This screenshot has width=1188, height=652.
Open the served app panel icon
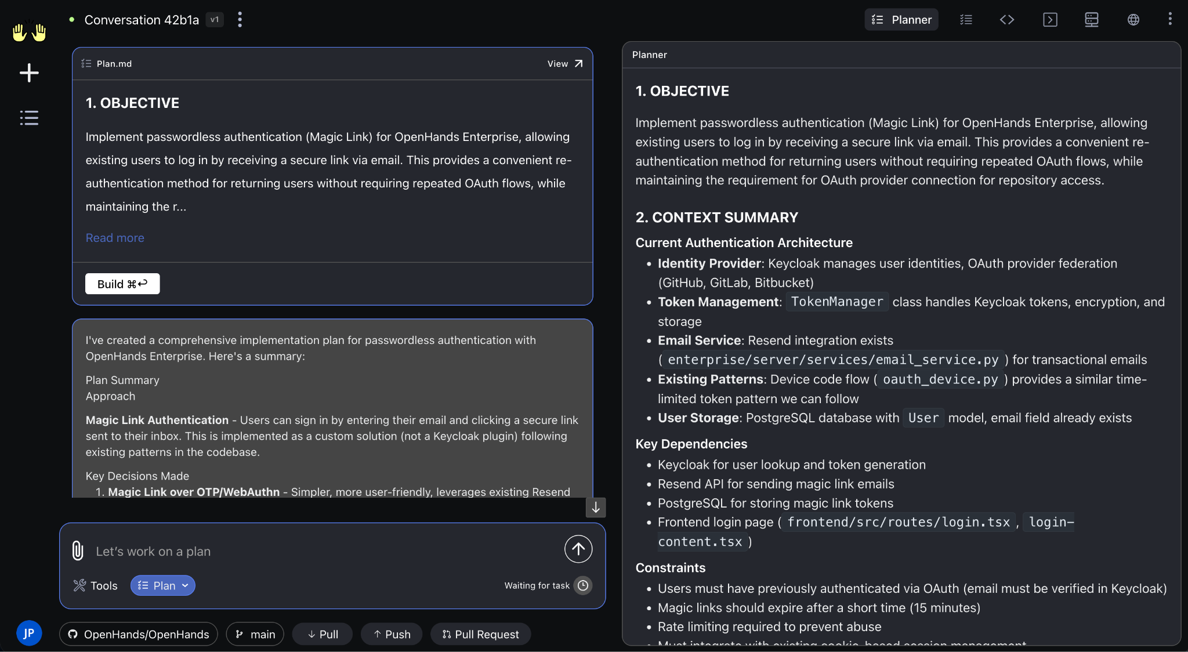pos(1092,20)
